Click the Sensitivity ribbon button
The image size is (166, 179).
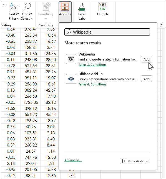click(46, 12)
